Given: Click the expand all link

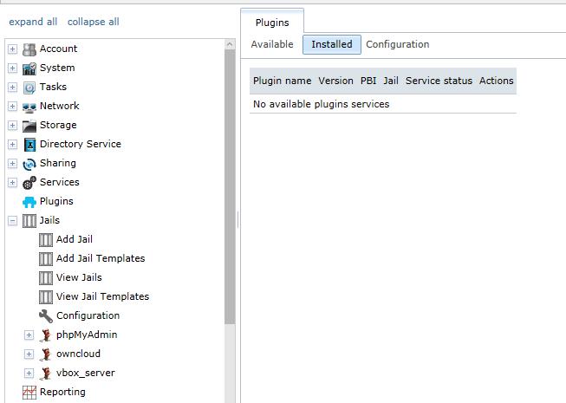Looking at the screenshot, I should (x=33, y=22).
